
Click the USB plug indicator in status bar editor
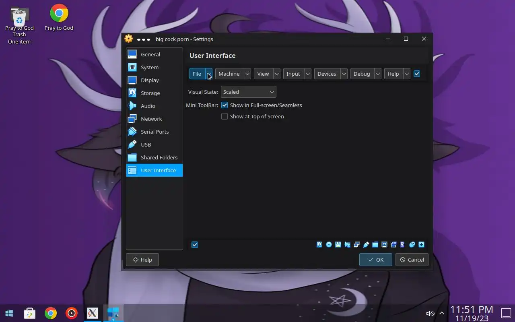366,244
